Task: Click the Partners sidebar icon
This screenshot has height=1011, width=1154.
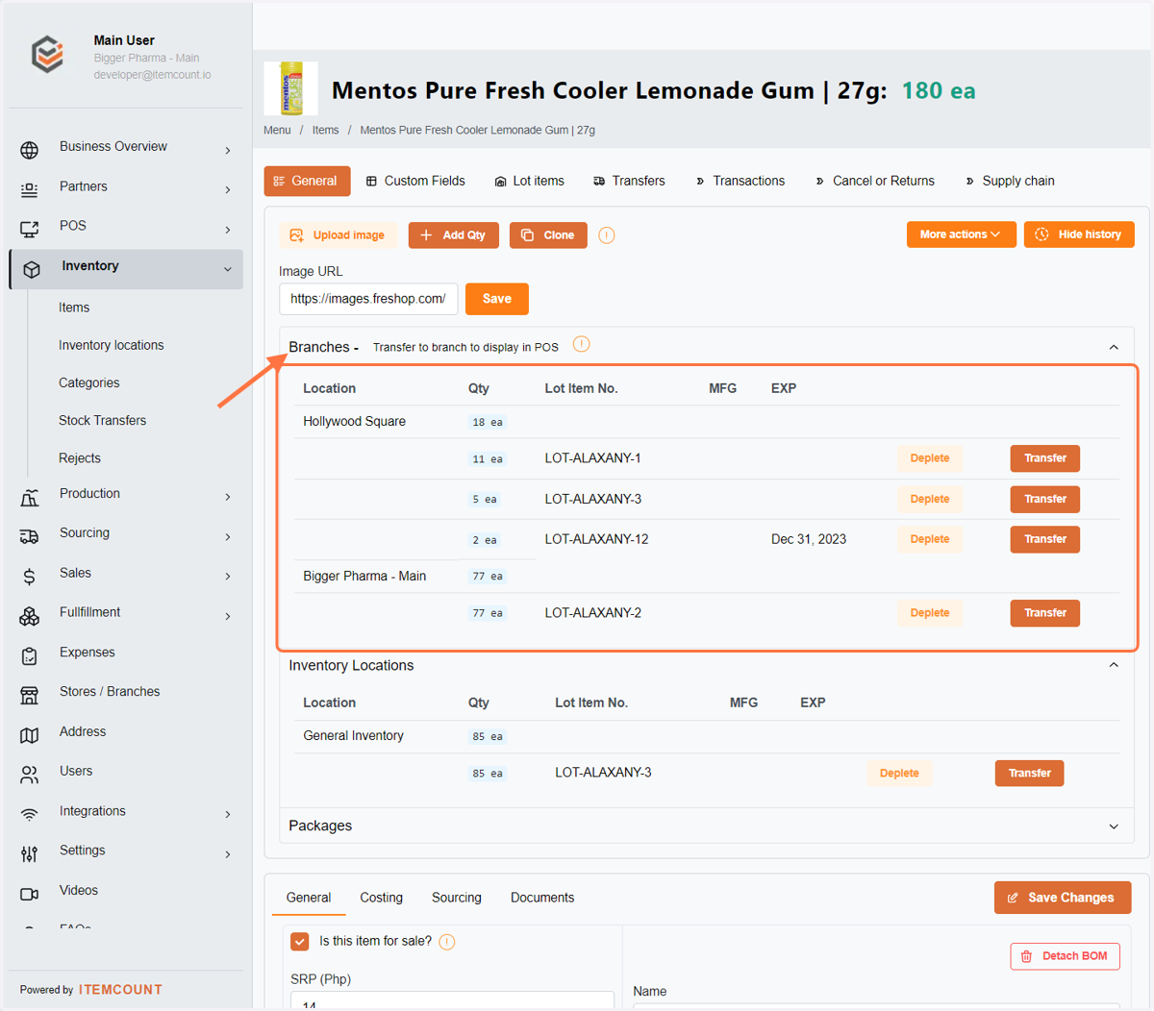Action: click(x=30, y=189)
